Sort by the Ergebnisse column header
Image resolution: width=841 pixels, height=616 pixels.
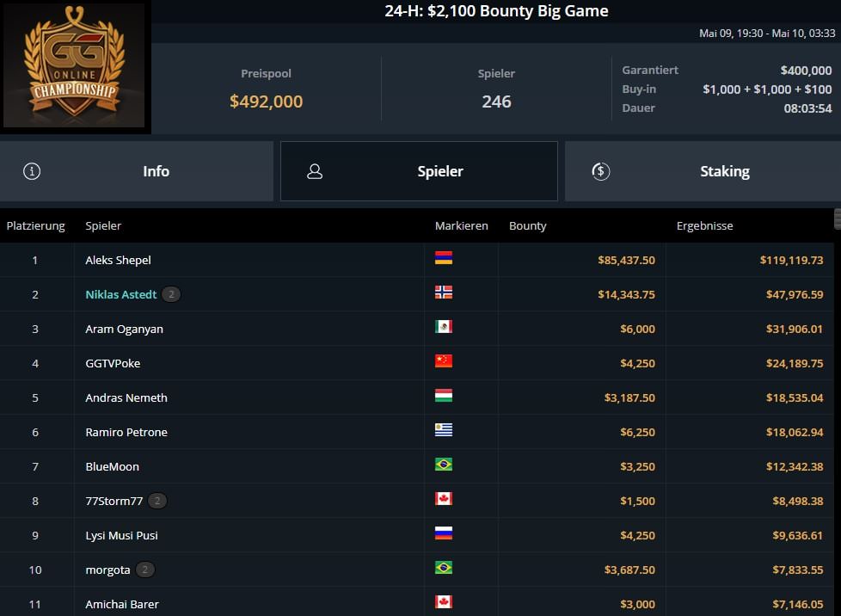(704, 226)
